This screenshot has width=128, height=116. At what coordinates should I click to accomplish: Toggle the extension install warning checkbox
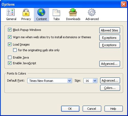tap(10, 37)
